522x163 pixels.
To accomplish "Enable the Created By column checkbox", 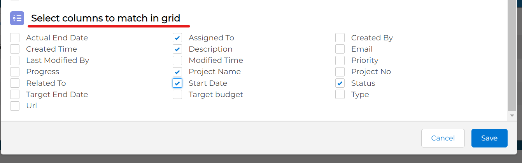I will click(340, 38).
